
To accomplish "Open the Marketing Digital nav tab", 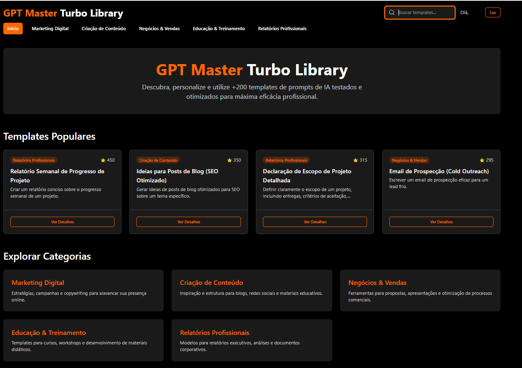I will pyautogui.click(x=50, y=29).
